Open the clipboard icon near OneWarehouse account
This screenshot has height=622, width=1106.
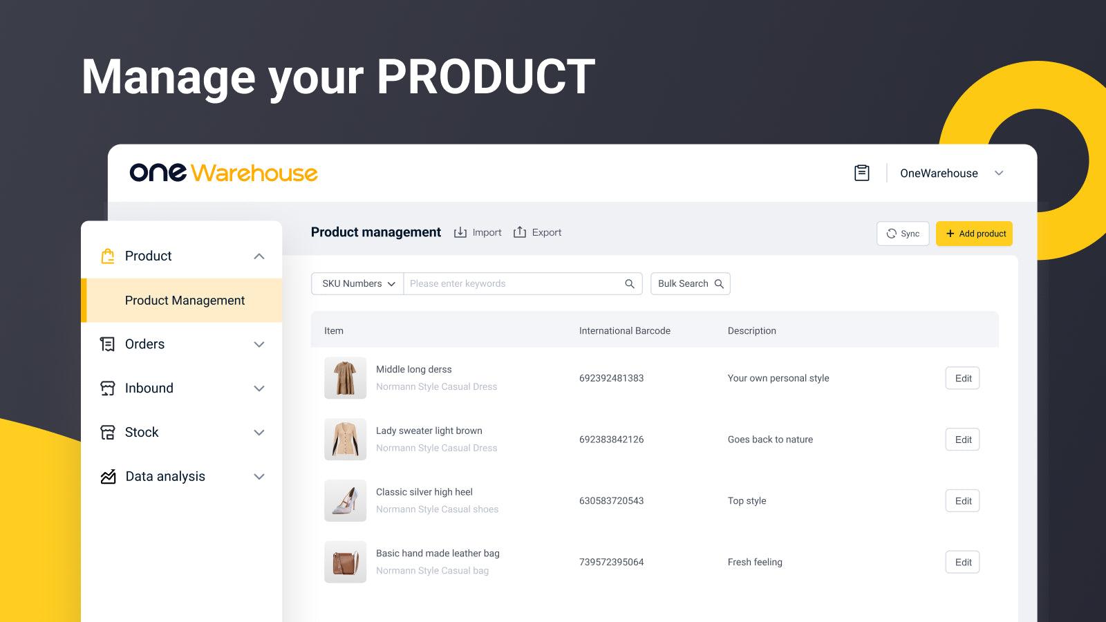[861, 173]
